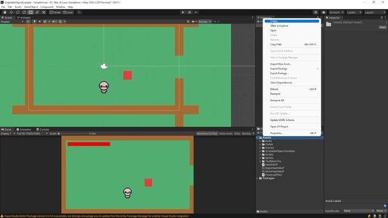Image resolution: width=388 pixels, height=218 pixels.
Task: Open the GameObject menu
Action: click(31, 7)
